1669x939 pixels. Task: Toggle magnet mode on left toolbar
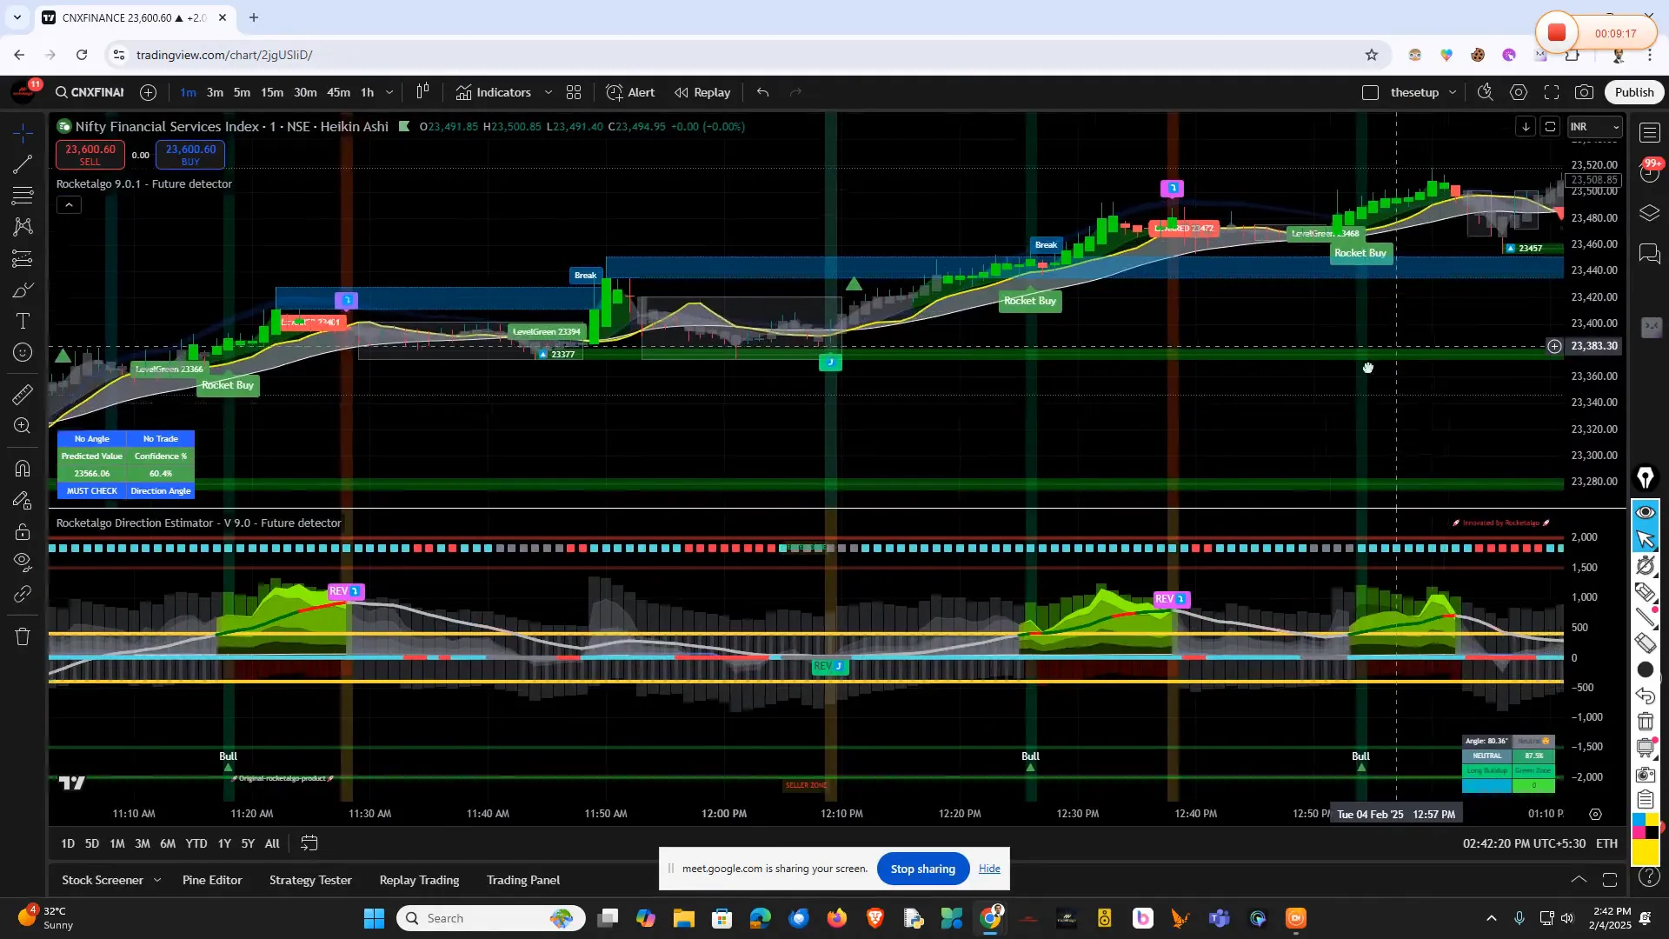(23, 469)
